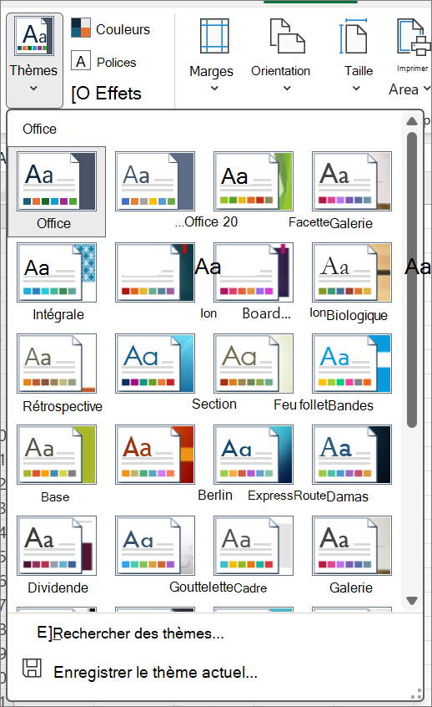Screen dimensions: 432x707
Task: Apply the Intégrale theme
Action: click(x=57, y=282)
